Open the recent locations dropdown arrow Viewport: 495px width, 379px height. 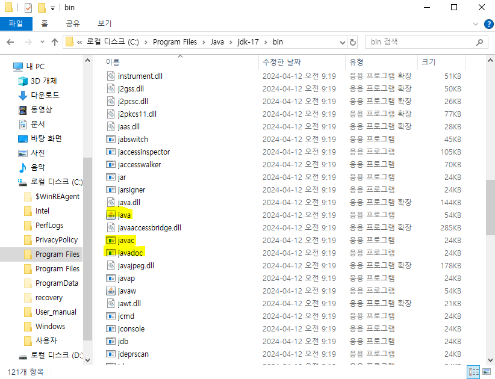[x=42, y=42]
